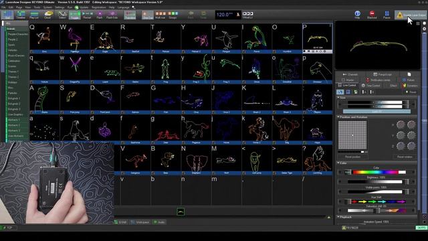The width and height of the screenshot is (428, 241).
Task: Click the grid icon in preview corner
Action: (418, 23)
